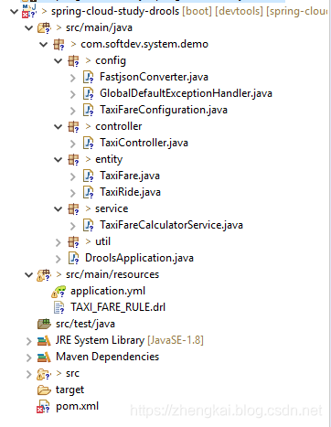Click the application.yml Spring leaf icon
Screen dimensions: 331x427
59,291
